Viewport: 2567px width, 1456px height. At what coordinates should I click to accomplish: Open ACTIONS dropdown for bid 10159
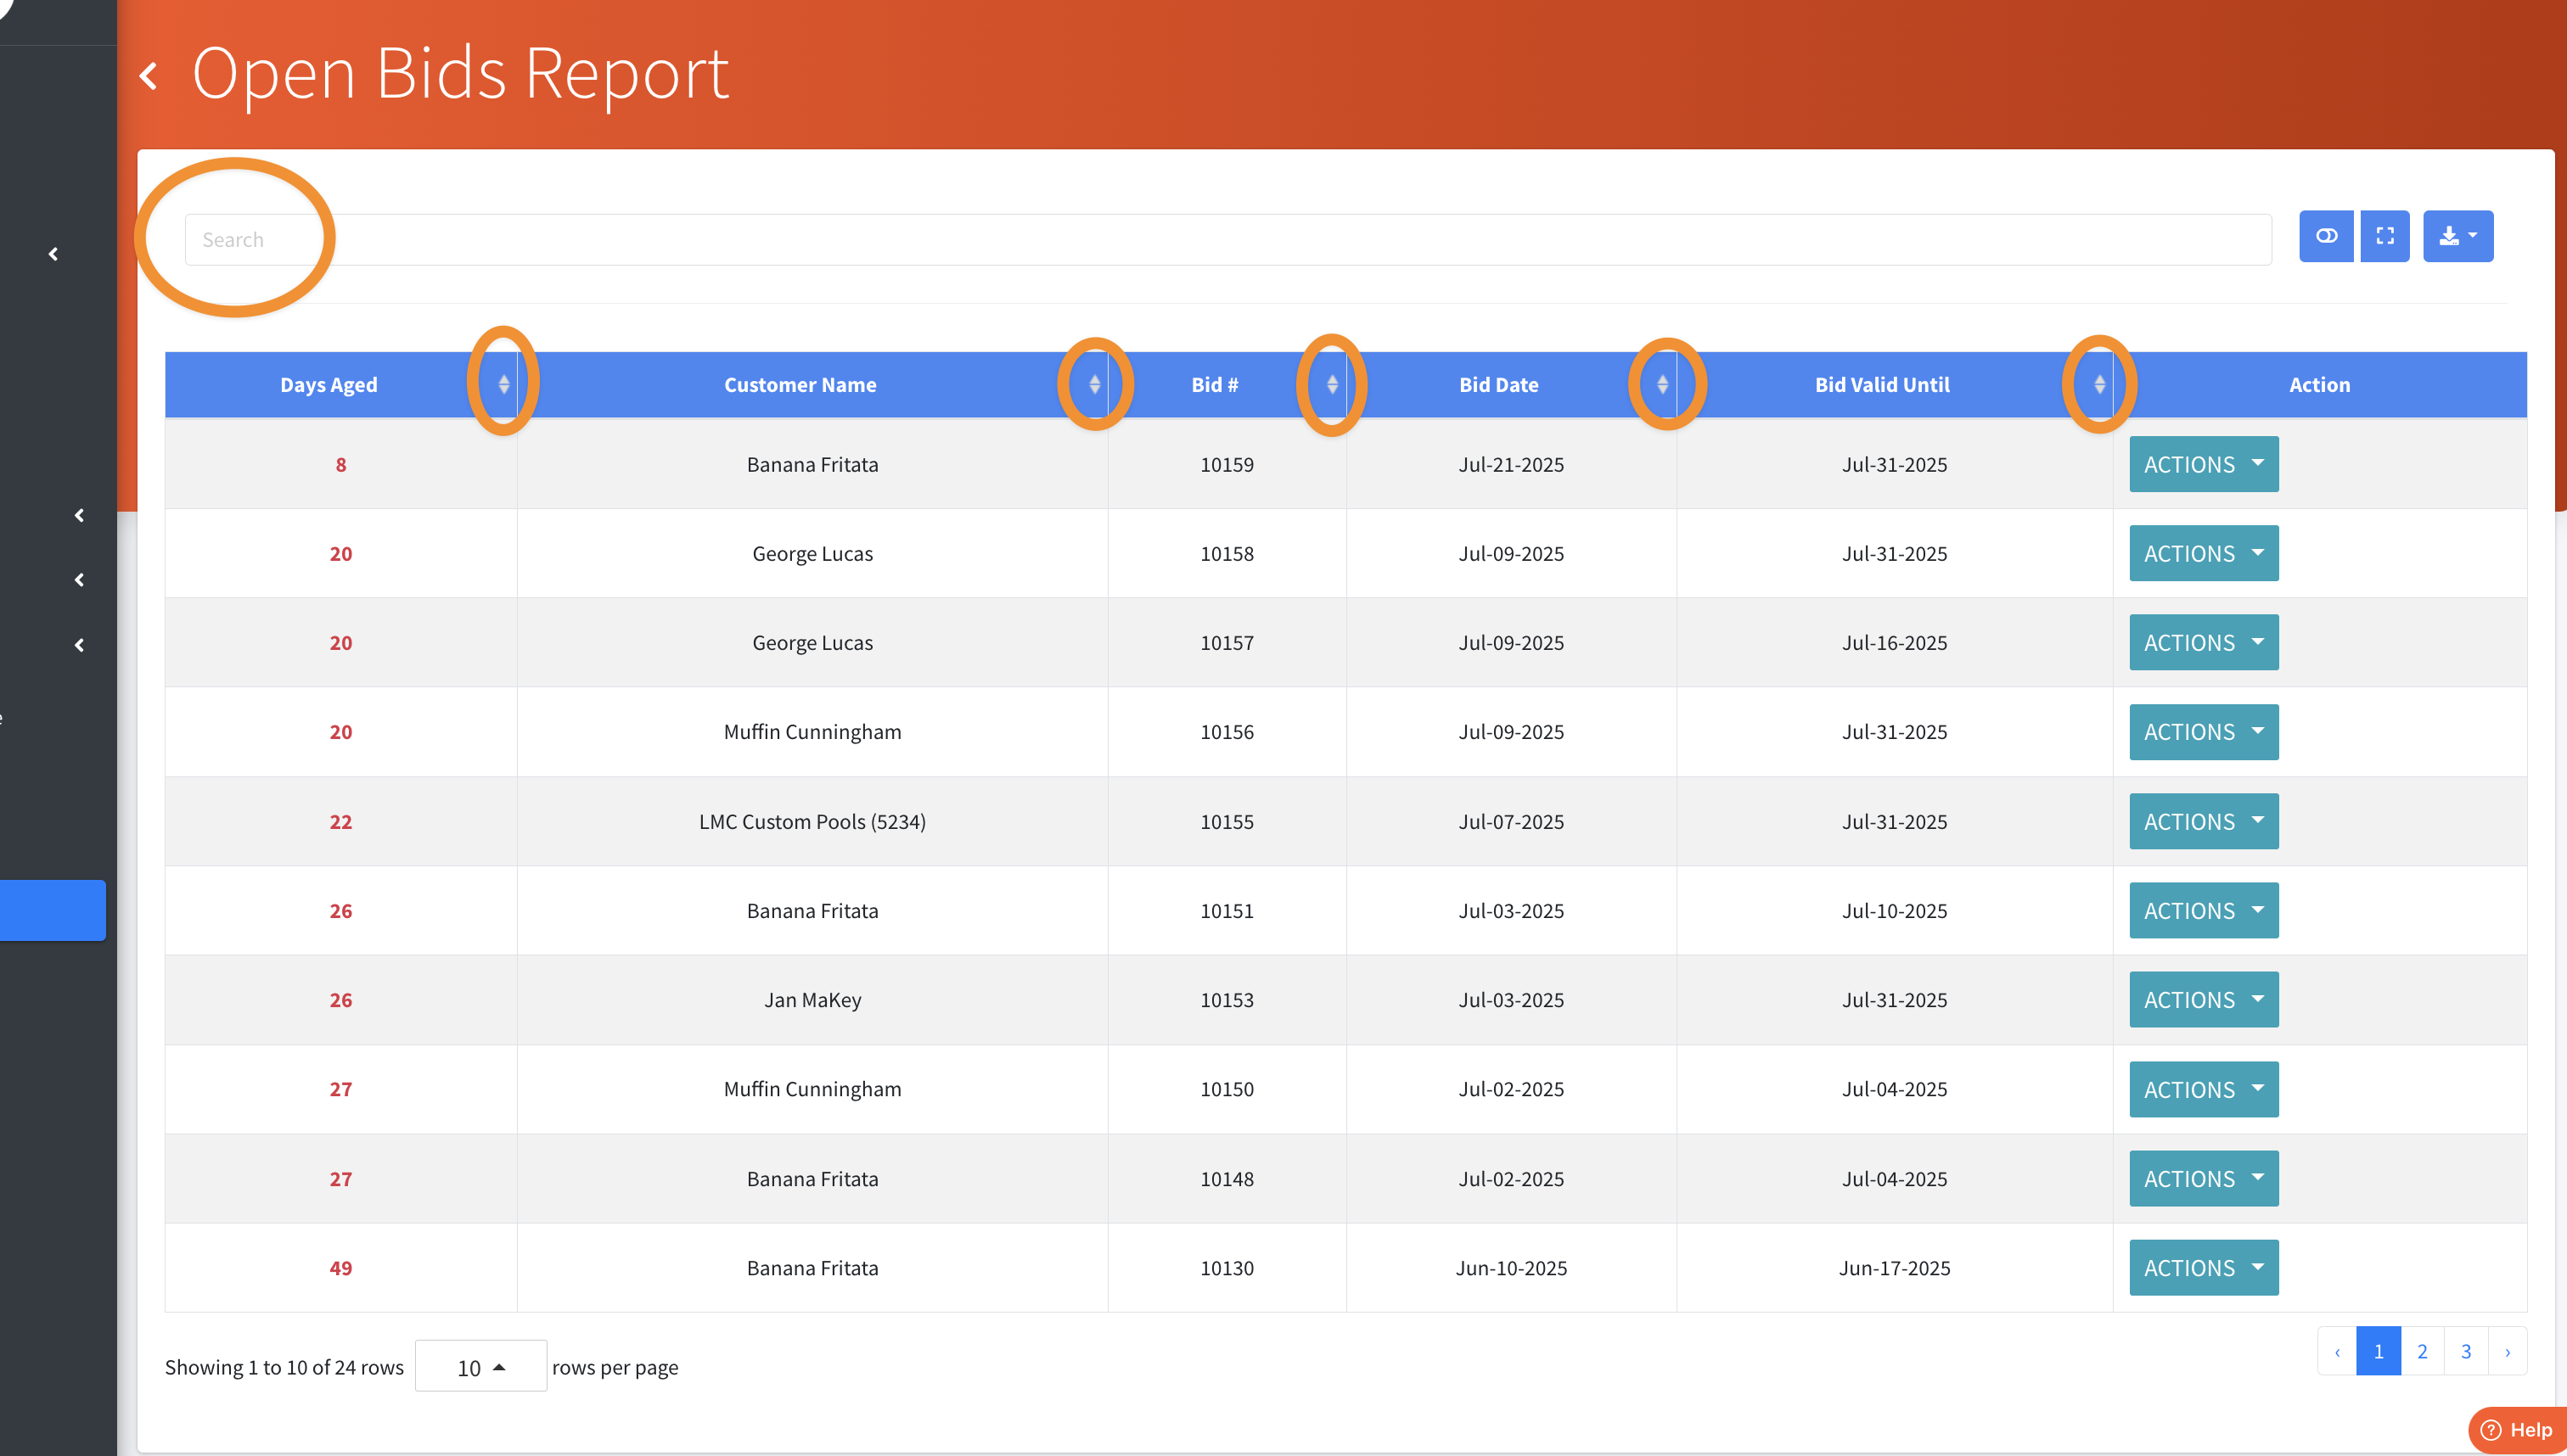coord(2203,464)
